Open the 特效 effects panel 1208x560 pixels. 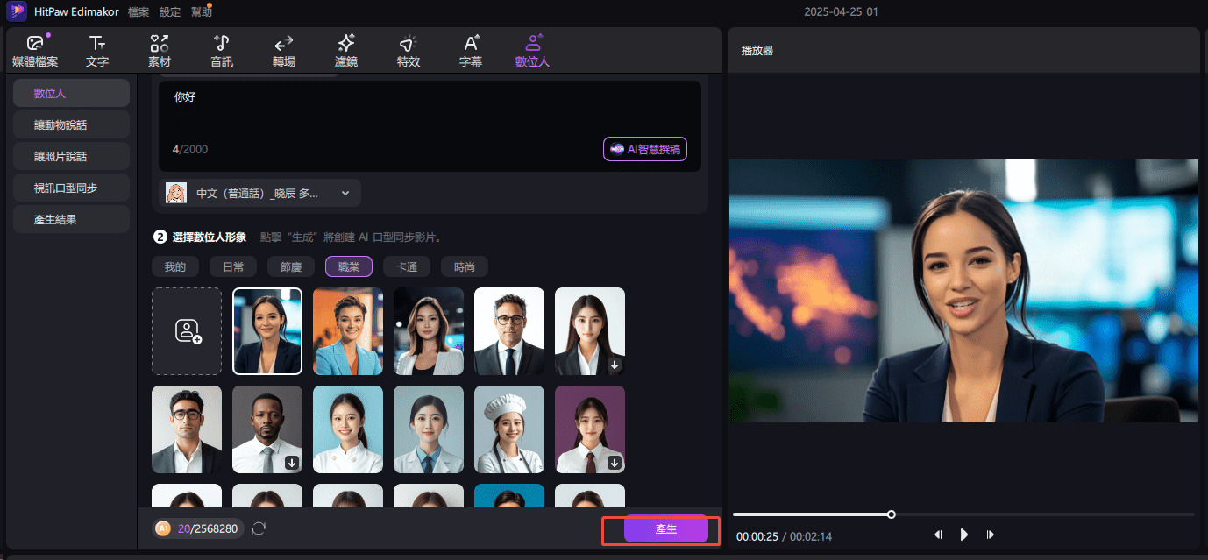point(408,50)
